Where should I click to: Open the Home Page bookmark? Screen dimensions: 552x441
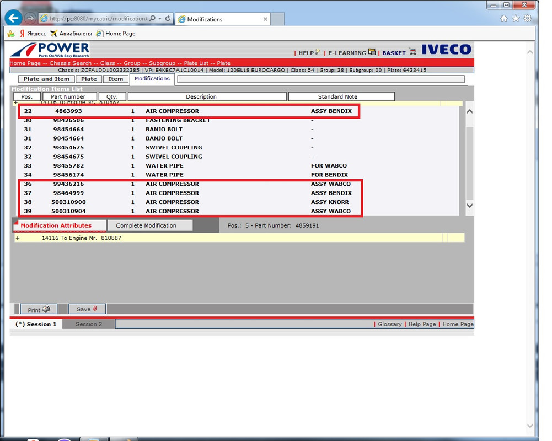116,34
